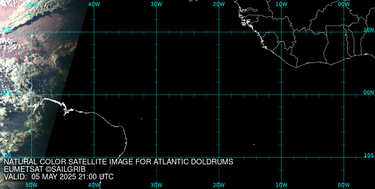Click the 'VALID: 05 MAY 2025 21:00 UTC' timestamp
The height and width of the screenshot is (189, 375).
pos(59,177)
